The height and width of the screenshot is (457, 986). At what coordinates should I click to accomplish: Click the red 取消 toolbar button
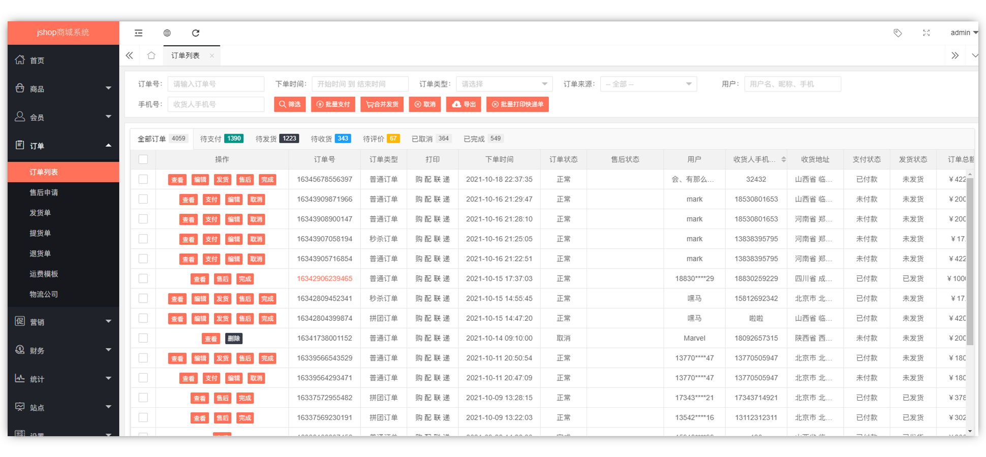pos(425,104)
